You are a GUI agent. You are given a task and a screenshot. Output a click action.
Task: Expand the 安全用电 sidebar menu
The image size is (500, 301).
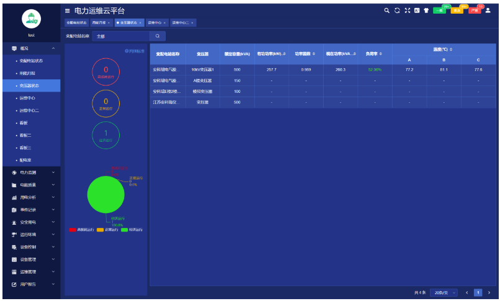(x=32, y=222)
